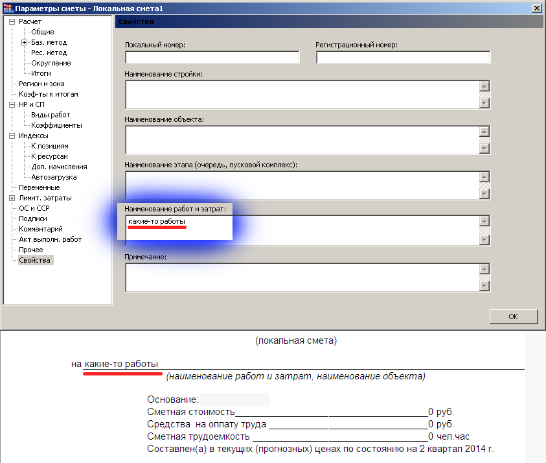Open Акт выполн. работ section
The image size is (546, 463).
[x=50, y=239]
